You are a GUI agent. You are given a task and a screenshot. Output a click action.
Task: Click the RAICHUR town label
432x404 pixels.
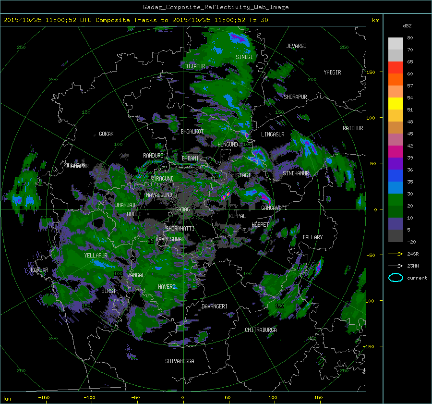point(353,128)
